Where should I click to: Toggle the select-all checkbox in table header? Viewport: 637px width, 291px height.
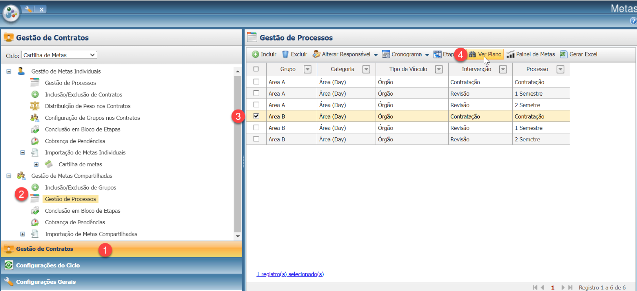[256, 69]
